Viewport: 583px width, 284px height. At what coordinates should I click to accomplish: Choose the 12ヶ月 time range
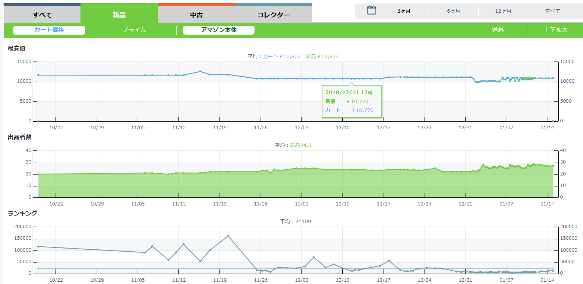pos(503,11)
